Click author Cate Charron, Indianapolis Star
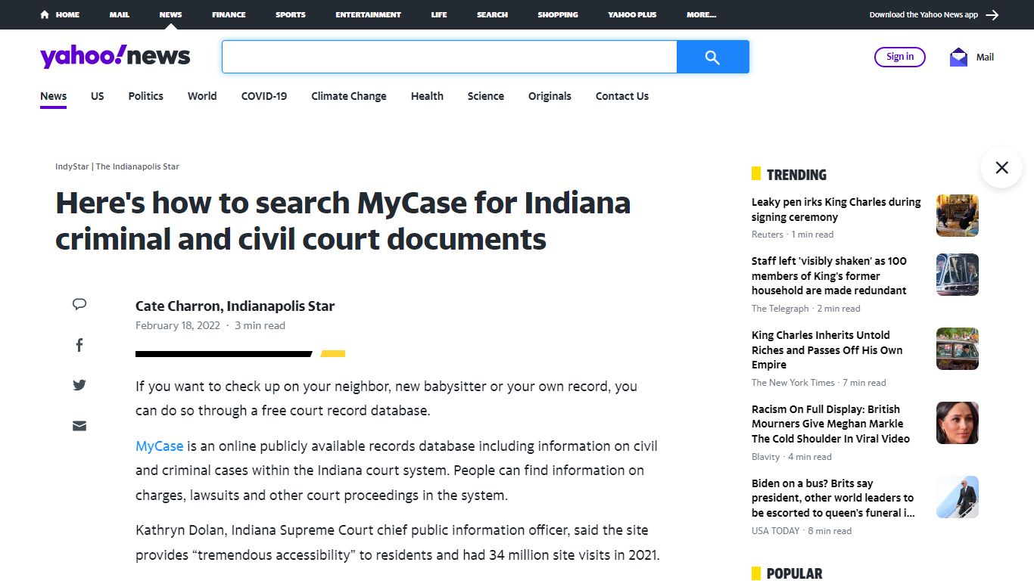 click(235, 306)
